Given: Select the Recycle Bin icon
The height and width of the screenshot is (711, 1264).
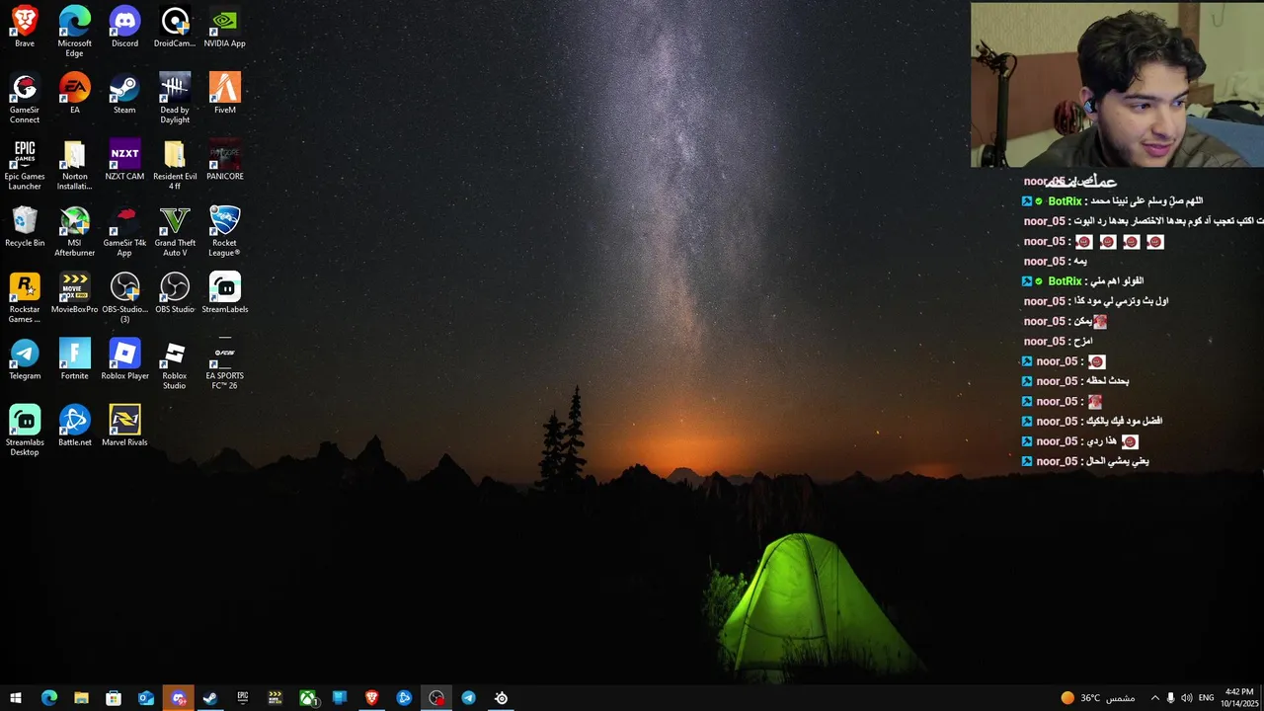Looking at the screenshot, I should [25, 226].
